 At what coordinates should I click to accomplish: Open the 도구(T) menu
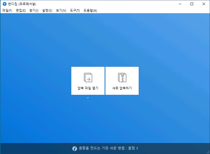[75, 11]
